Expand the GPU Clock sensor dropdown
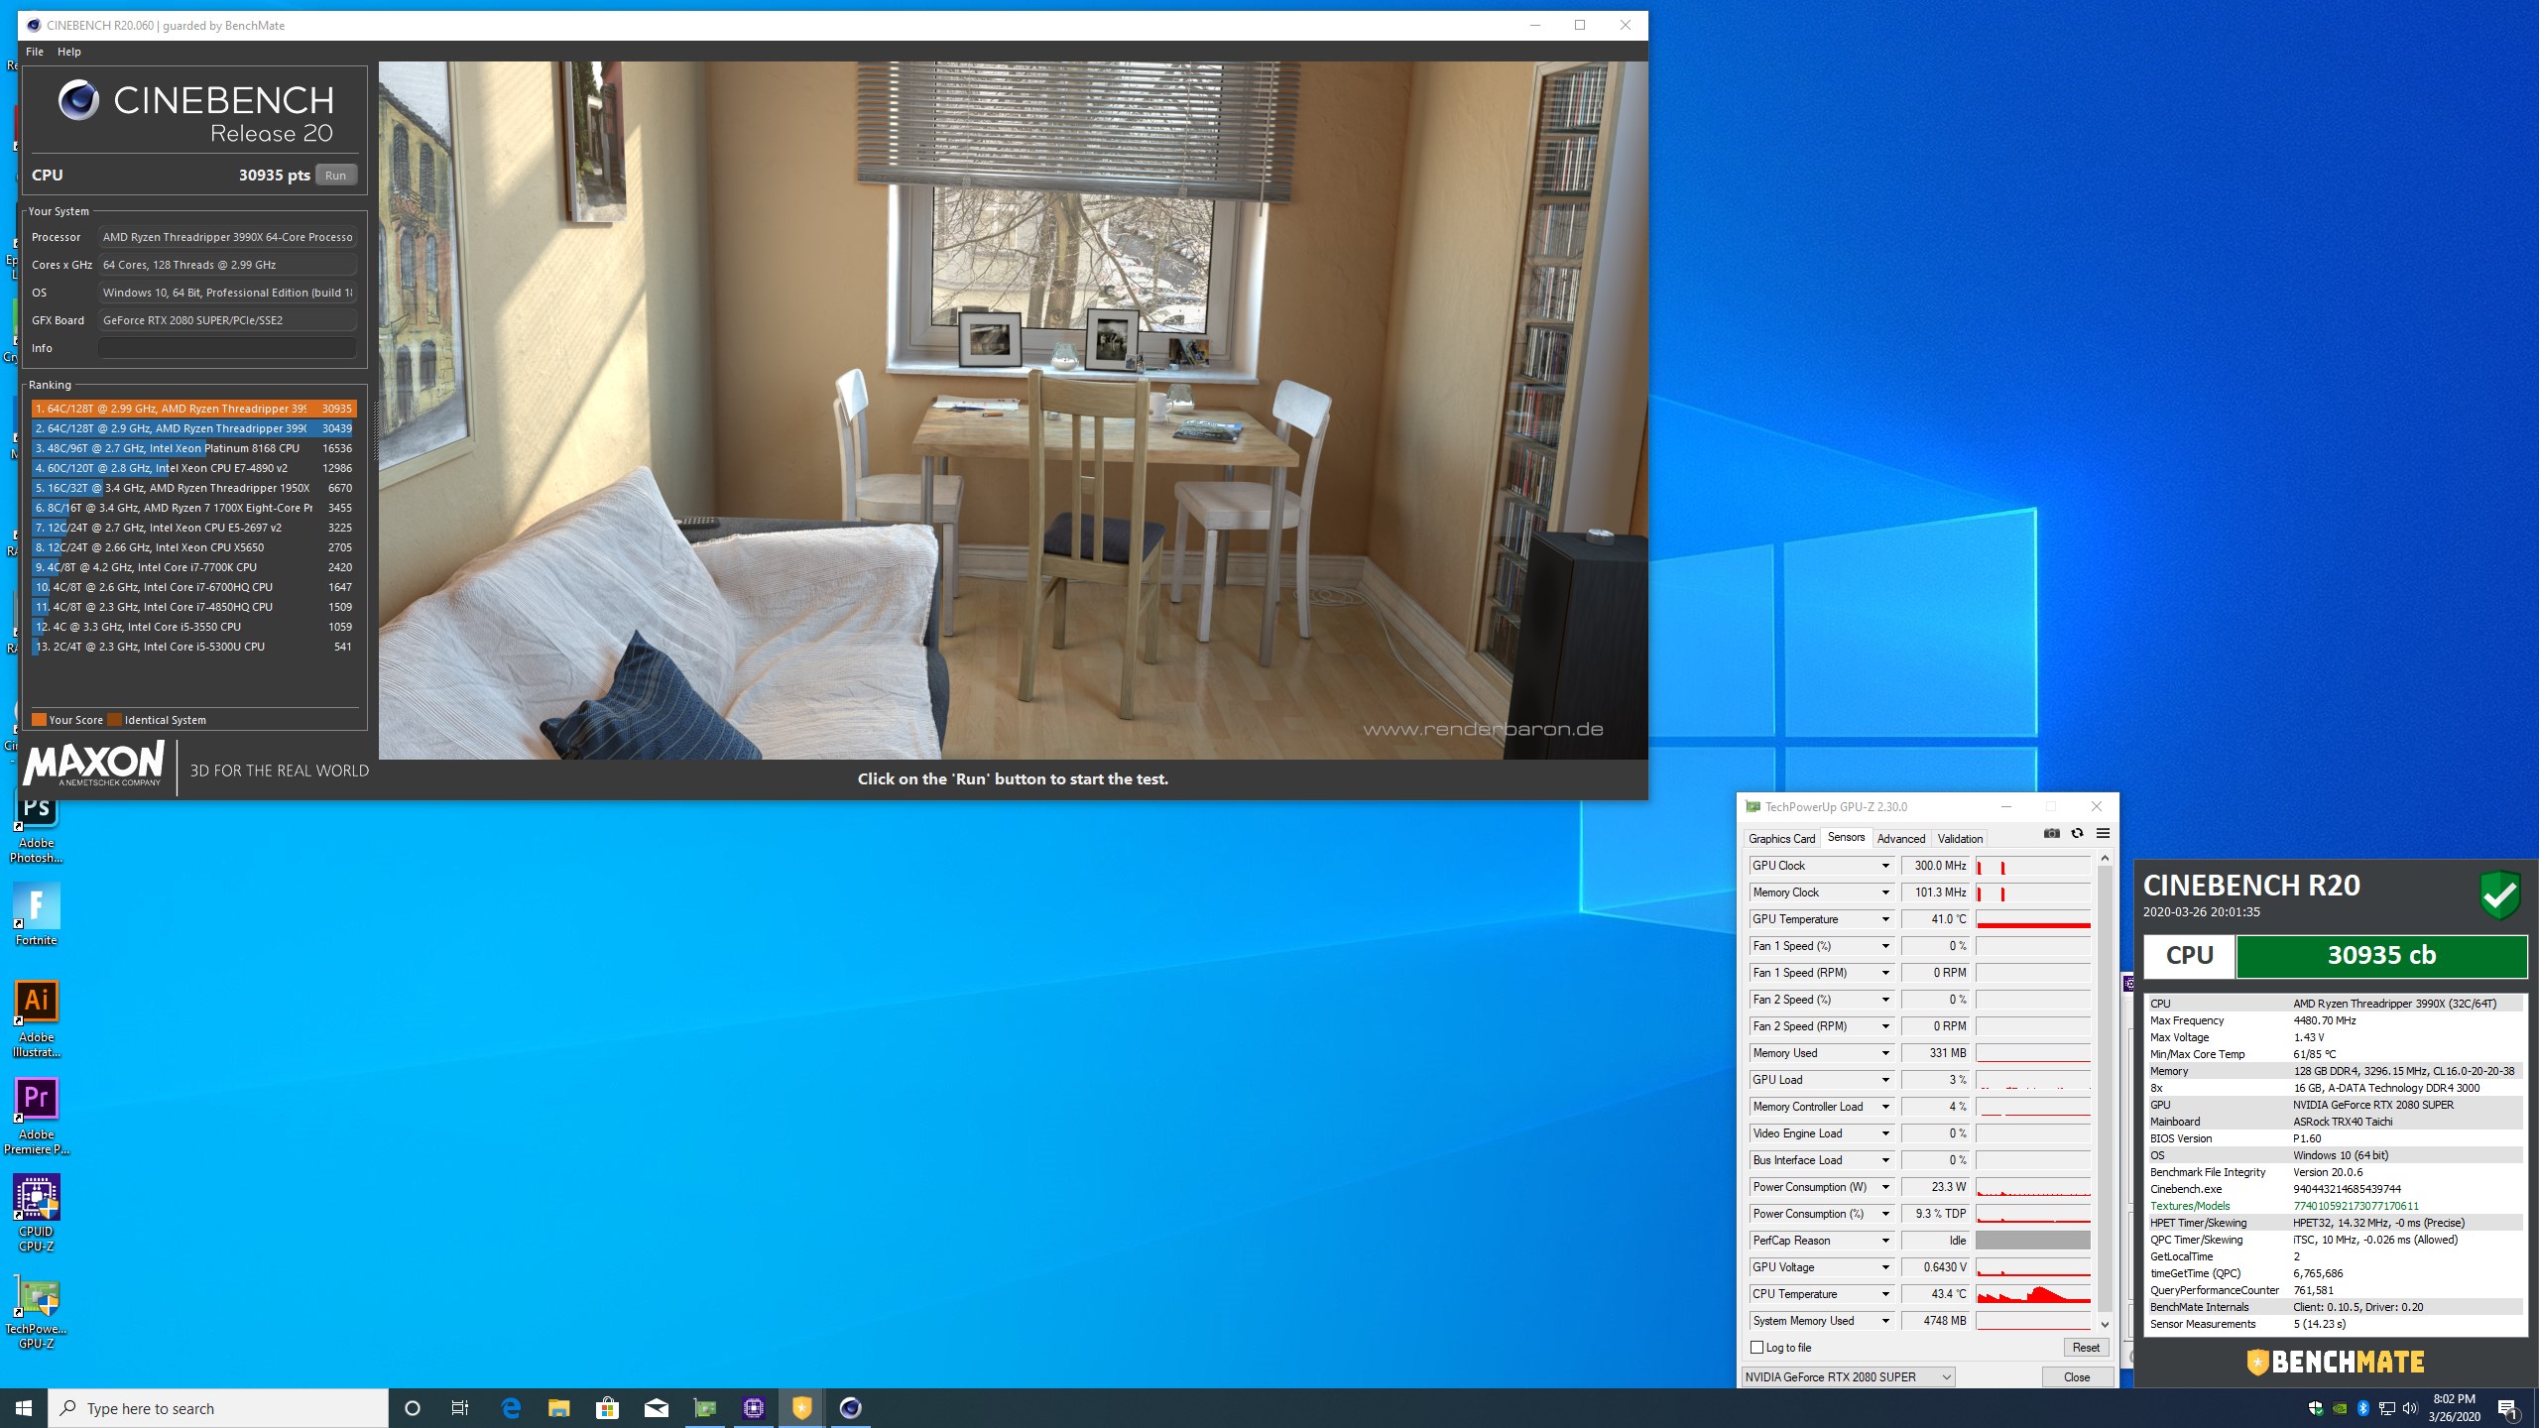2539x1428 pixels. pos(1885,866)
